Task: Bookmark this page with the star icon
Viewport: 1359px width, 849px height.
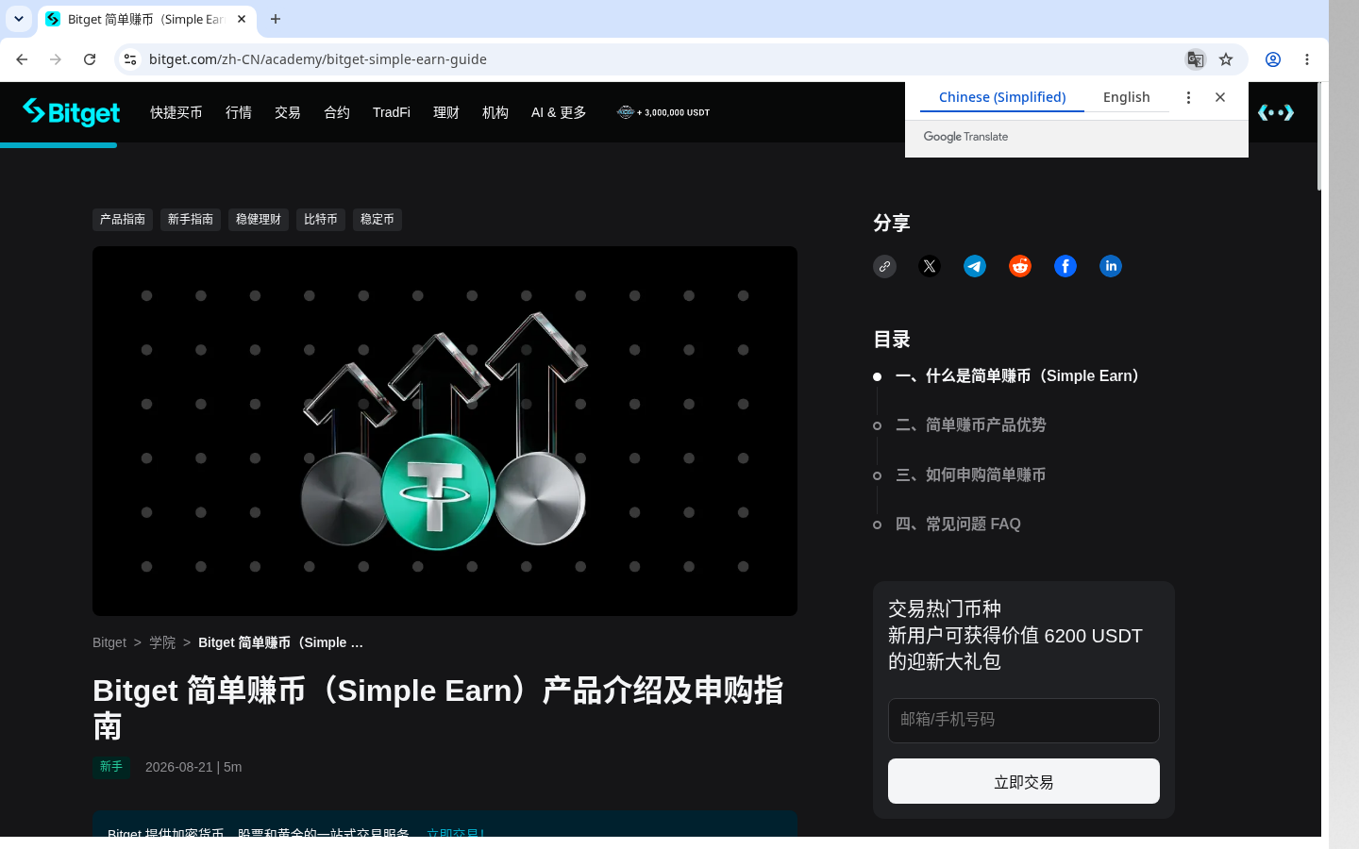Action: click(x=1226, y=59)
